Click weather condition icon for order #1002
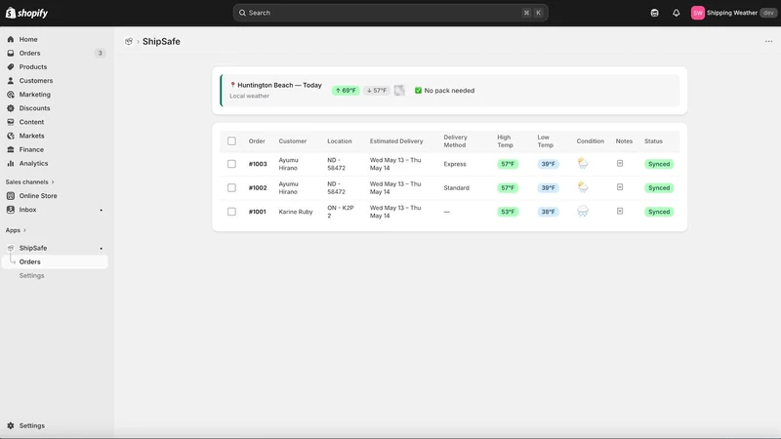The height and width of the screenshot is (439, 781). (x=582, y=187)
